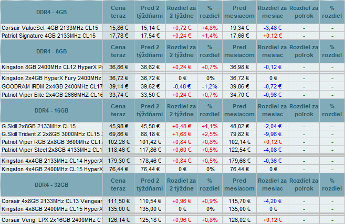Select the DDR4 - 4GB section header
The image size is (345, 224).
pos(51,12)
